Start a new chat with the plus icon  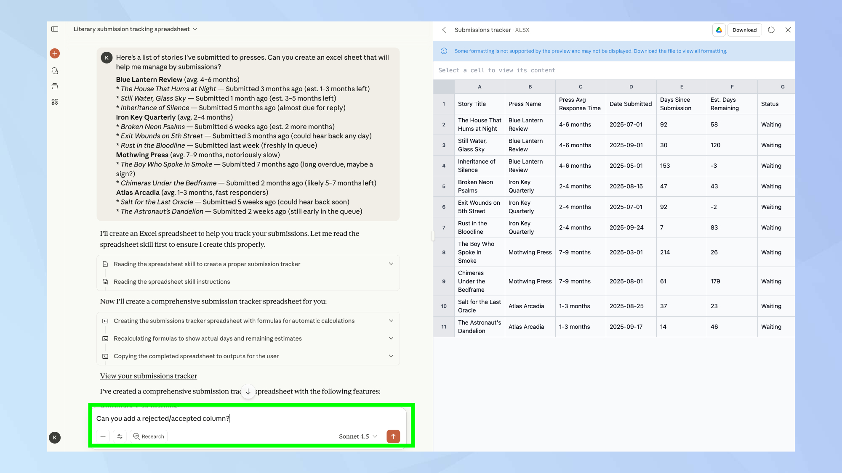coord(55,53)
